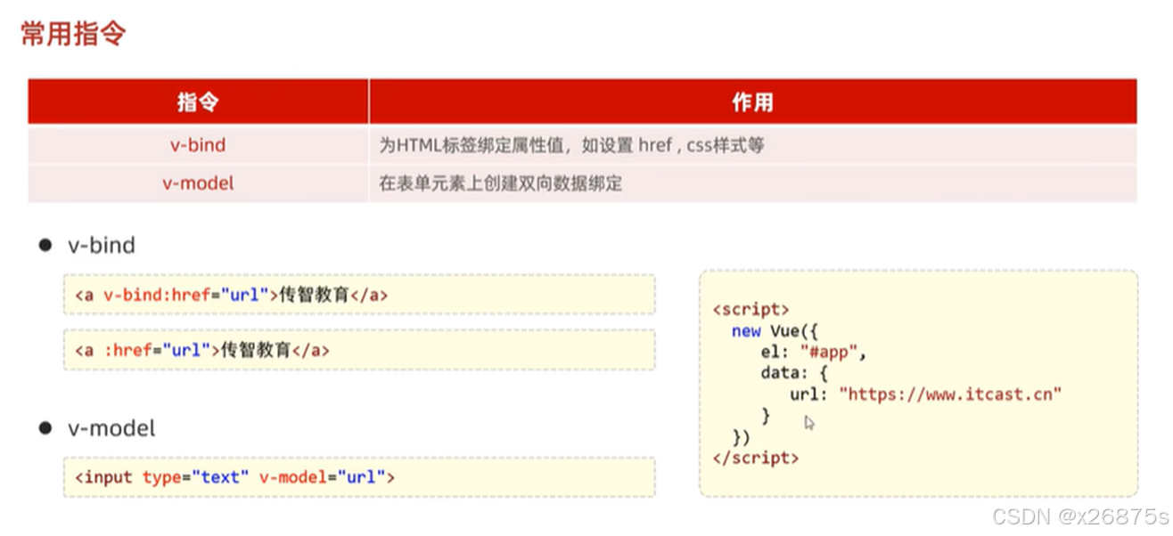
Task: Click the input type="text" v-model code line
Action: [x=359, y=477]
